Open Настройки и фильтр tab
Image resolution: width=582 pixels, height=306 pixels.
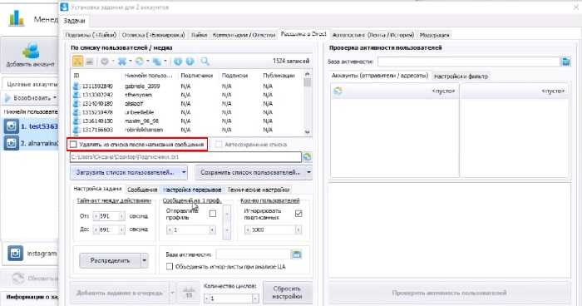461,76
